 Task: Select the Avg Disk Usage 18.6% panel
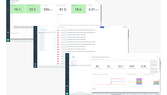click(79, 9)
